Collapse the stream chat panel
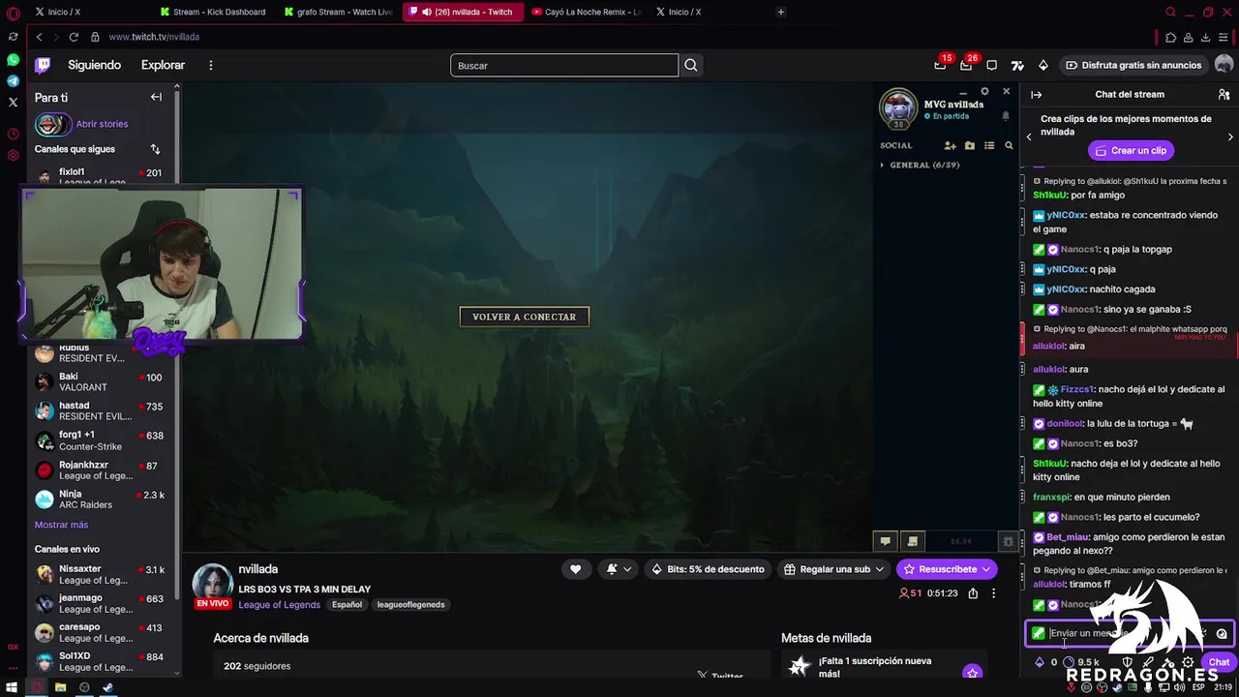This screenshot has width=1239, height=697. coord(1036,94)
